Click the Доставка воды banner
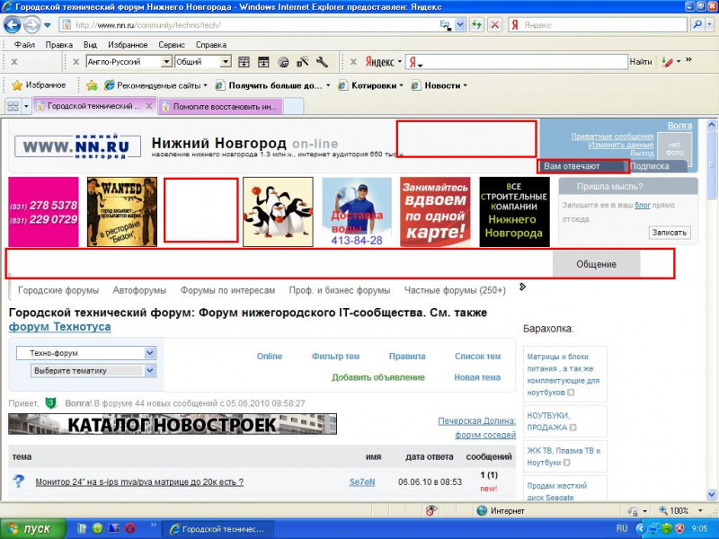The height and width of the screenshot is (539, 719). 357,212
